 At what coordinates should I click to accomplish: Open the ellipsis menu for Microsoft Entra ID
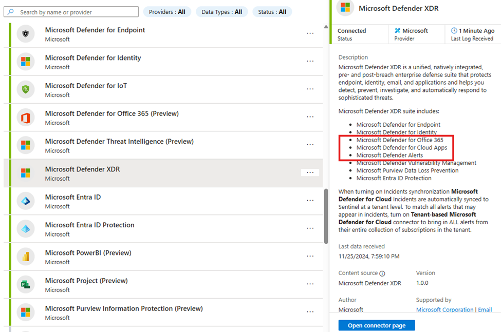310,200
